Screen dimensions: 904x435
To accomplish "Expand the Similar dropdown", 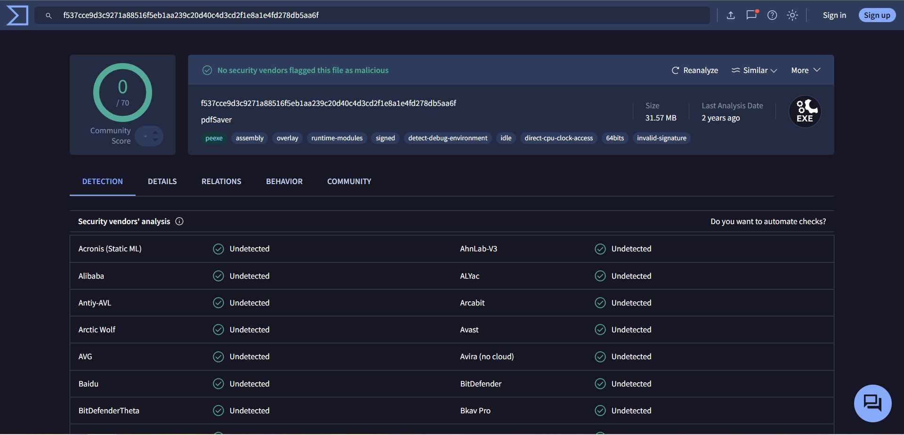I will point(754,70).
